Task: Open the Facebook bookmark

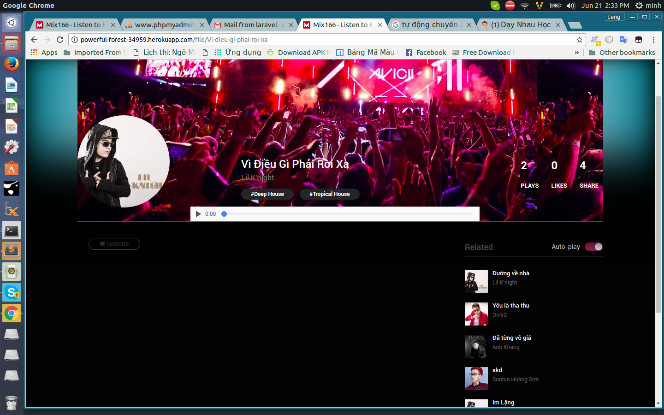Action: click(426, 53)
